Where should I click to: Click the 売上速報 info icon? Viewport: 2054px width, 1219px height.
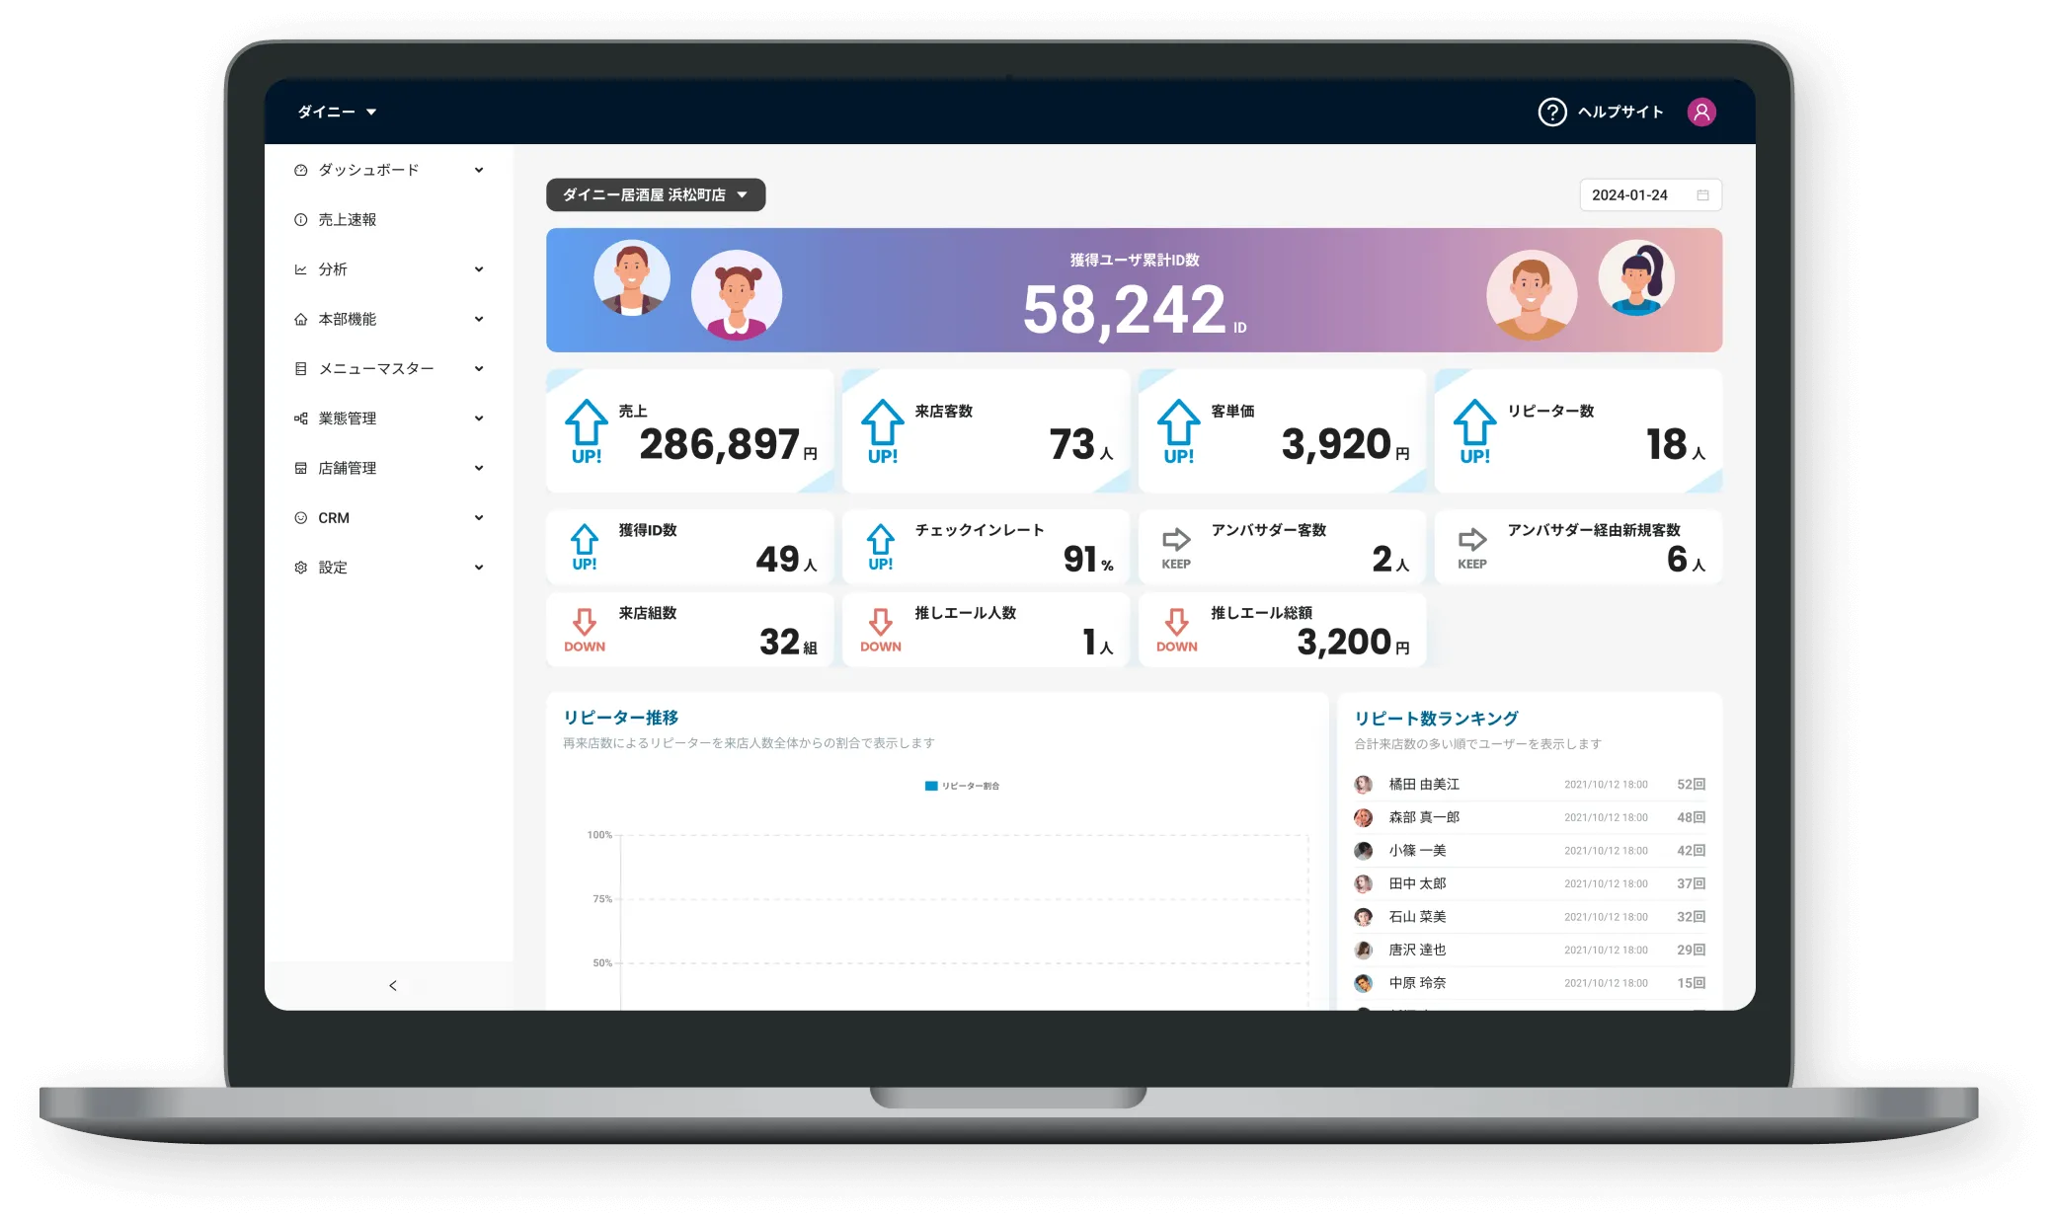click(300, 220)
